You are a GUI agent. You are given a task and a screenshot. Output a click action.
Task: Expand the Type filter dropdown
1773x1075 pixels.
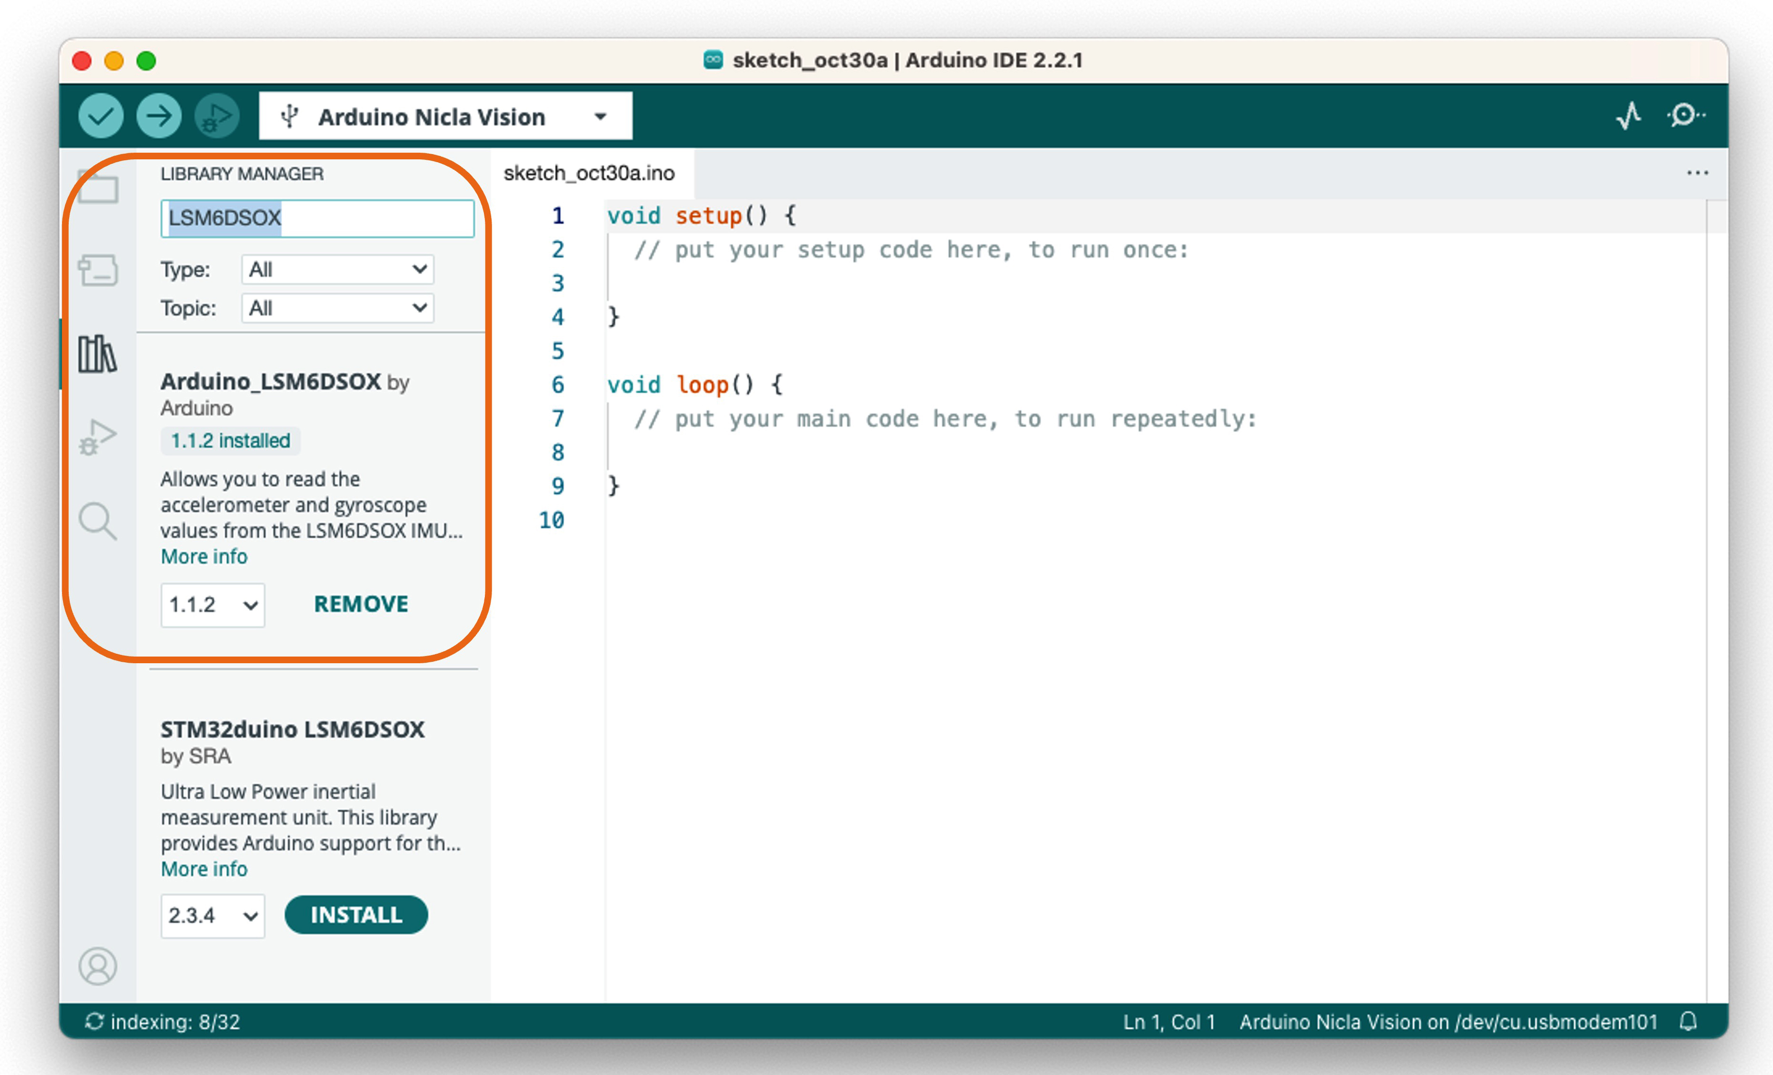tap(337, 270)
